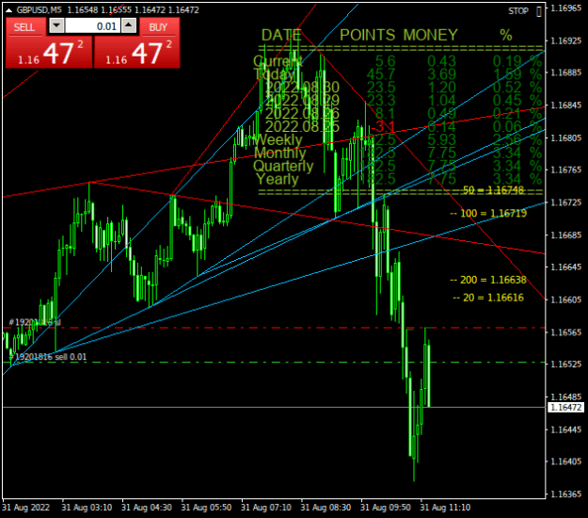This screenshot has width=588, height=518.
Task: Click the 31 Aug 09:50 time label
Action: pos(386,508)
